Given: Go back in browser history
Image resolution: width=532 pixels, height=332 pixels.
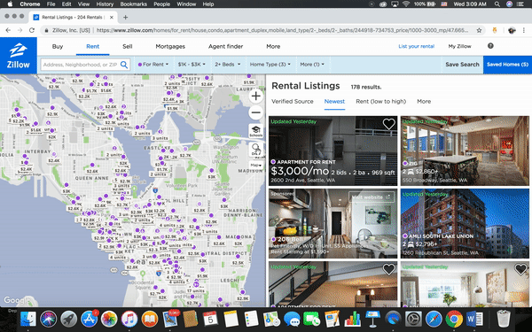Looking at the screenshot, I should (x=9, y=30).
